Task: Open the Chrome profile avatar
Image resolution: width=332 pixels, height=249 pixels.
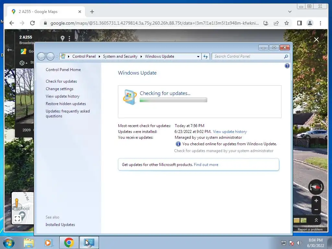Action: click(x=310, y=23)
